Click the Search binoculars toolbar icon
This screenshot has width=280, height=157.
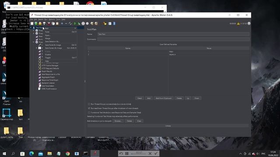point(101,24)
